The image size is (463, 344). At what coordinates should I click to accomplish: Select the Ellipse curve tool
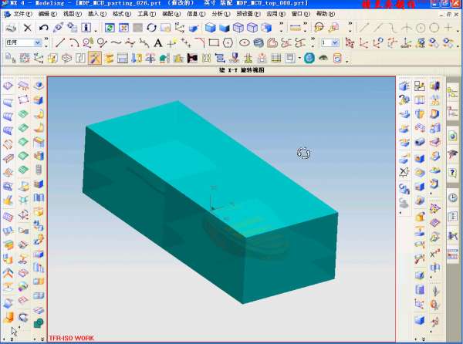coord(245,43)
